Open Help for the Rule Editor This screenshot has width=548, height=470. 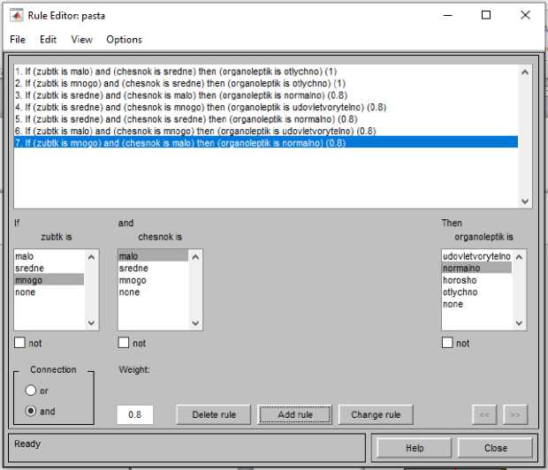click(415, 448)
